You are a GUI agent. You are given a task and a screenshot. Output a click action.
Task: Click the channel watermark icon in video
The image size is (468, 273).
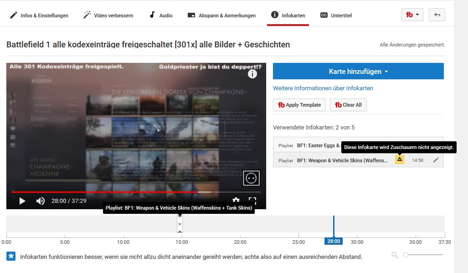point(251,178)
